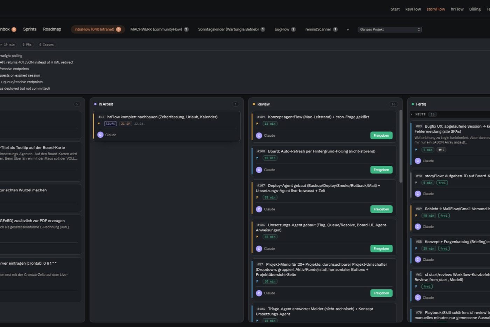Click Claude avatar on card #88
This screenshot has height=327, width=490.
tap(418, 260)
